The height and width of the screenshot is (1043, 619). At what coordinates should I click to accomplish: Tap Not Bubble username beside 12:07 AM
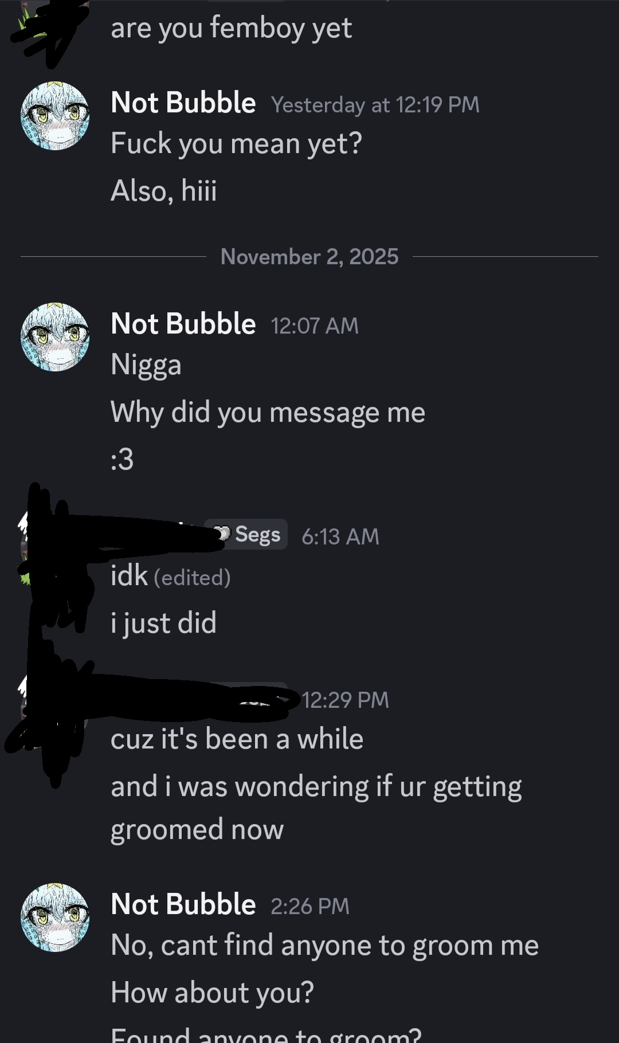[183, 324]
